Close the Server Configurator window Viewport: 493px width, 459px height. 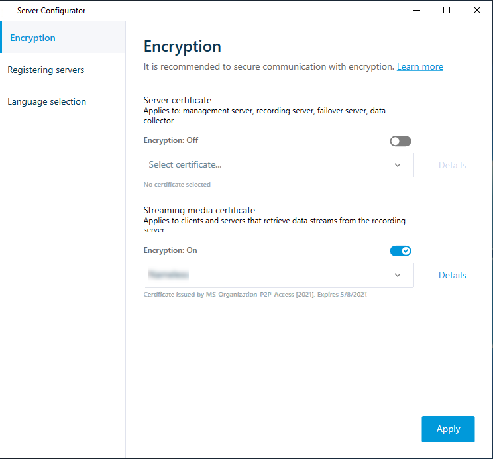click(x=477, y=10)
